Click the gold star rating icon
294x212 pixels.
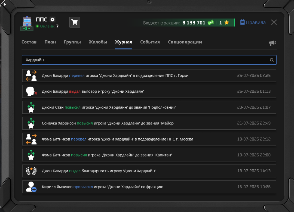(227, 23)
